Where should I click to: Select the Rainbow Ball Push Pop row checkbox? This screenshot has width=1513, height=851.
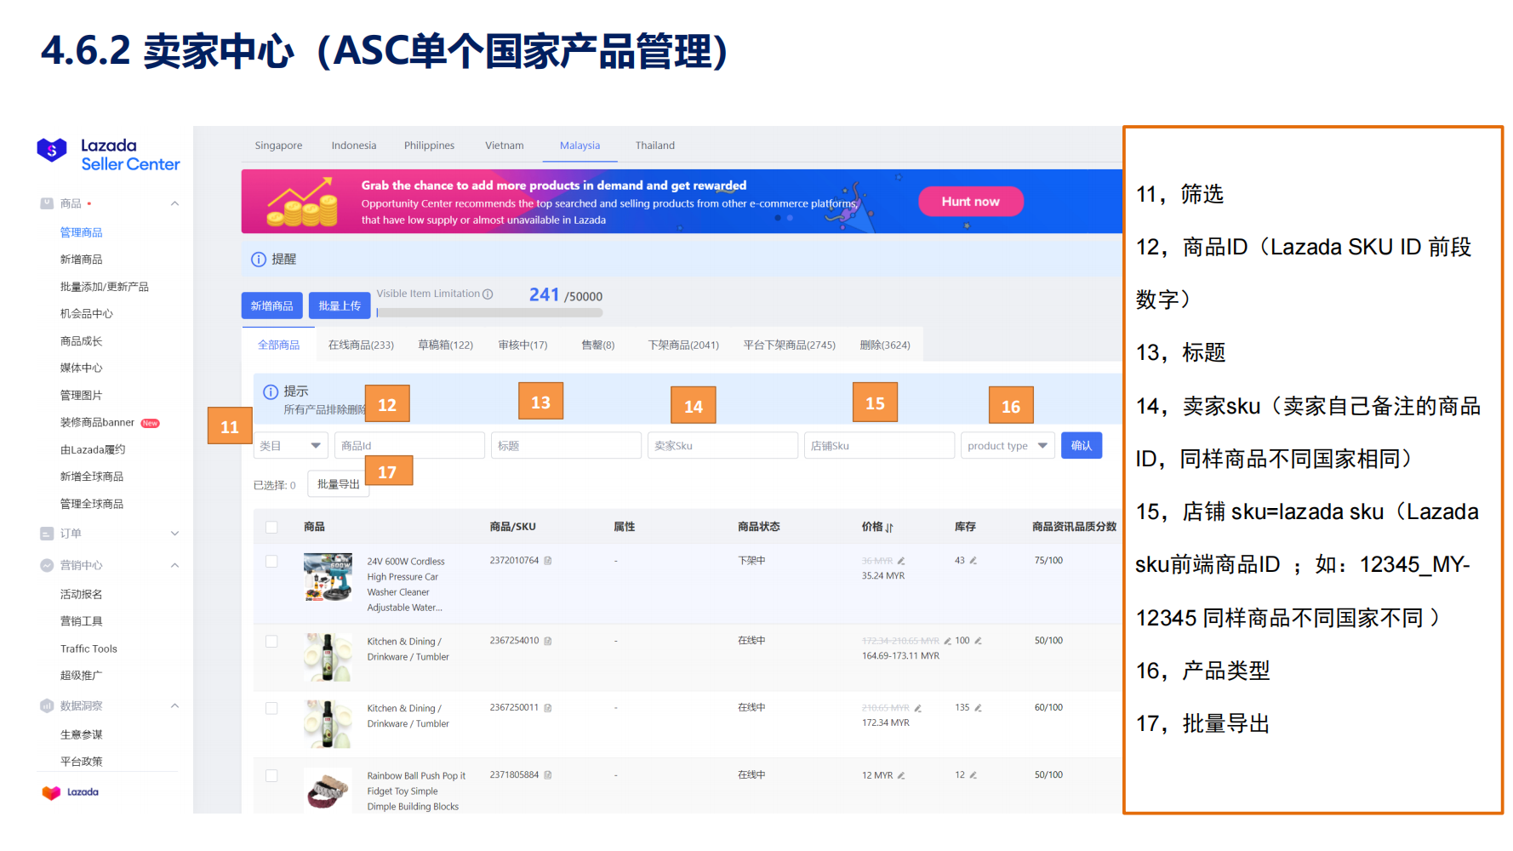point(270,775)
